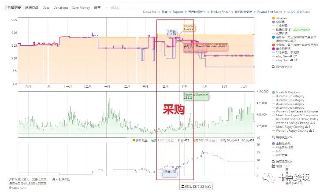Toggle the Sports & Outdoors rank series
Viewport: 320px width, 192px height.
tap(286, 92)
